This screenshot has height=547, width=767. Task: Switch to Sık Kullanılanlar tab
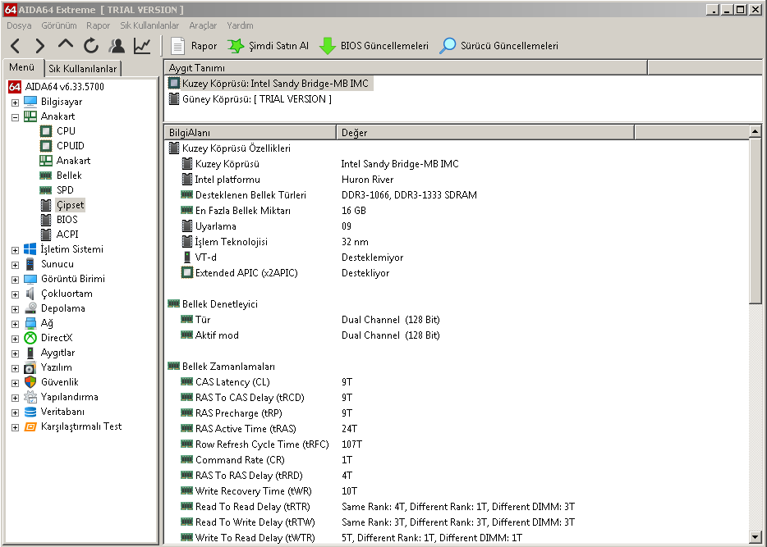coord(82,68)
